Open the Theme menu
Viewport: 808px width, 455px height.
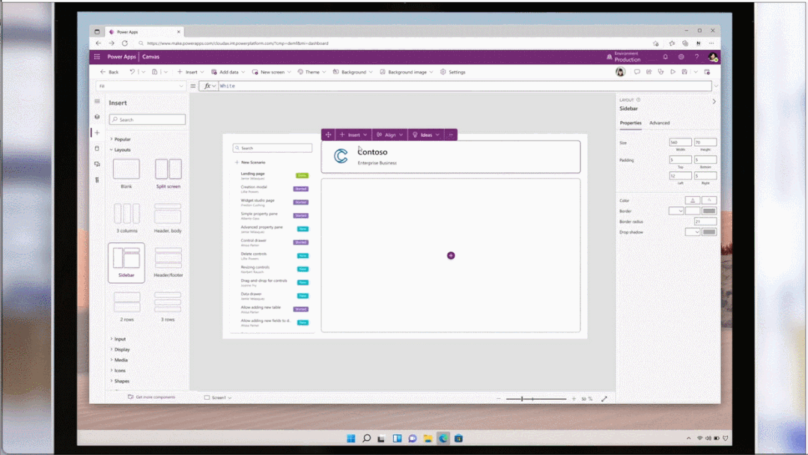312,72
